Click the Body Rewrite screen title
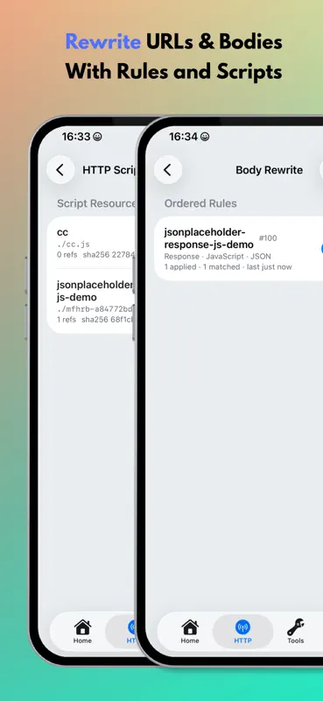The height and width of the screenshot is (701, 323). coord(269,170)
